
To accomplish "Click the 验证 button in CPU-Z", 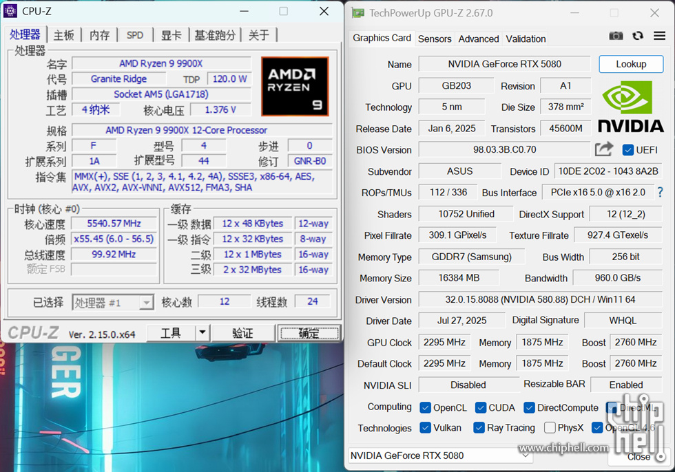I will [x=242, y=333].
